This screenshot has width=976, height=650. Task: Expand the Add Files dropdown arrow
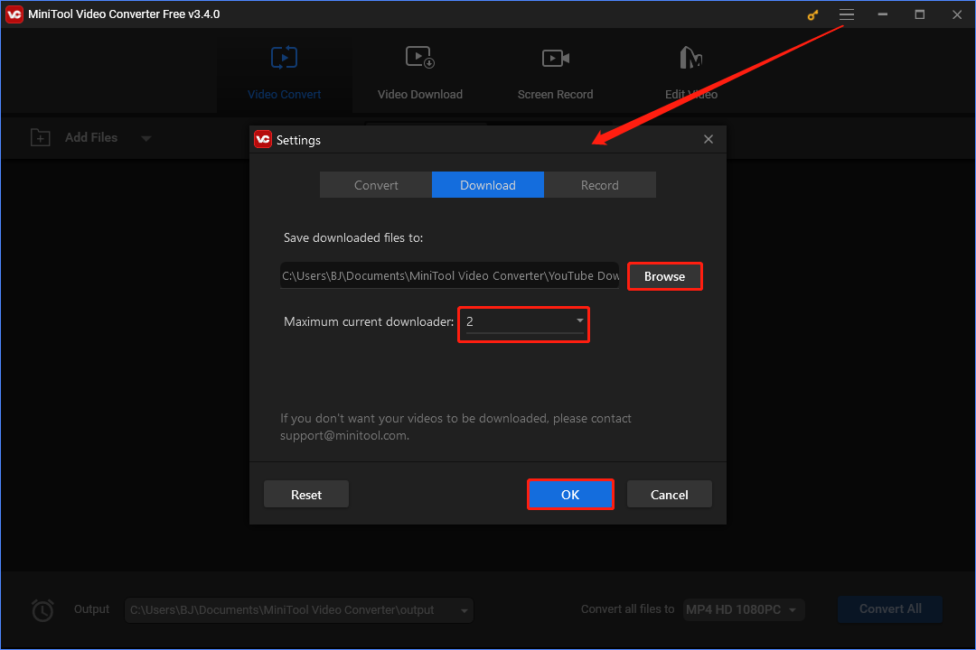tap(146, 138)
